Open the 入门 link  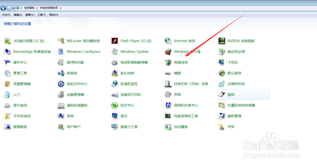pos(17,95)
